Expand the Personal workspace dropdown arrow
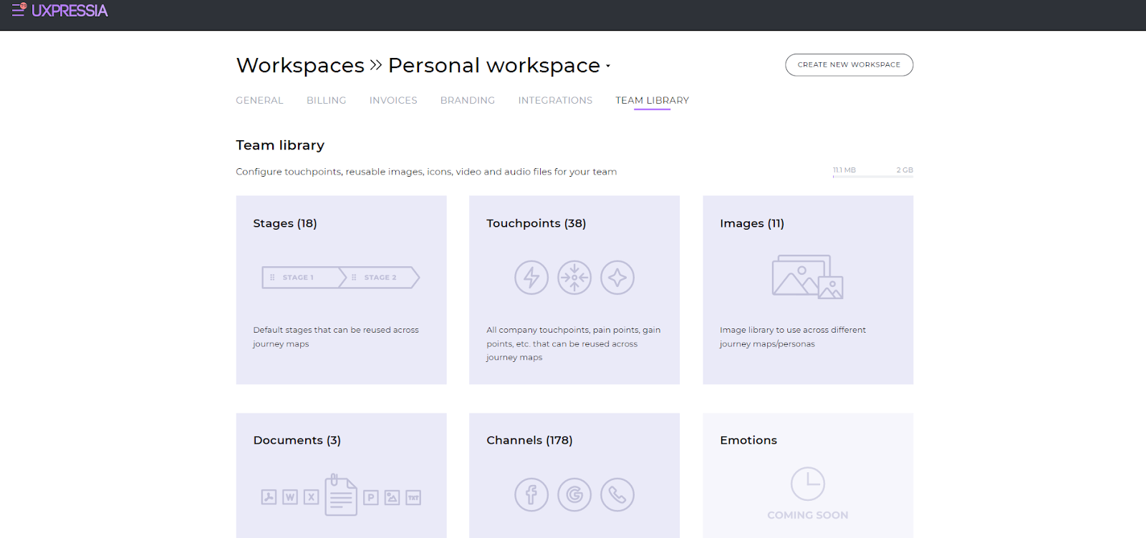Viewport: 1146px width, 538px height. click(x=608, y=66)
